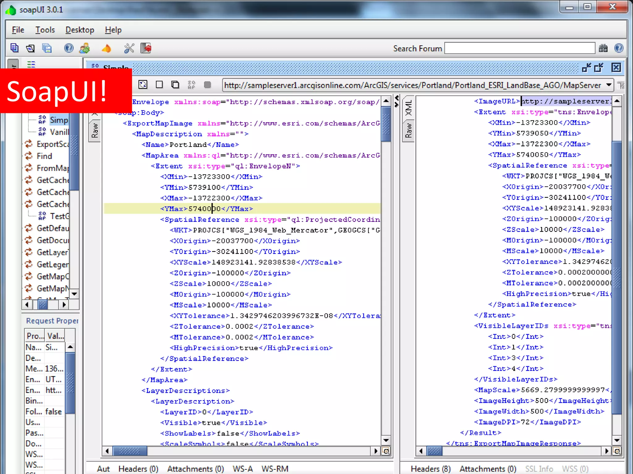Click the request editor horizontal scrollbar thumb
This screenshot has height=474, width=633.
(130, 451)
